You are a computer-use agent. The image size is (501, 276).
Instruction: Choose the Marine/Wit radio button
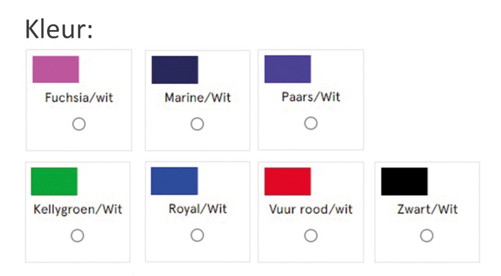[197, 125]
